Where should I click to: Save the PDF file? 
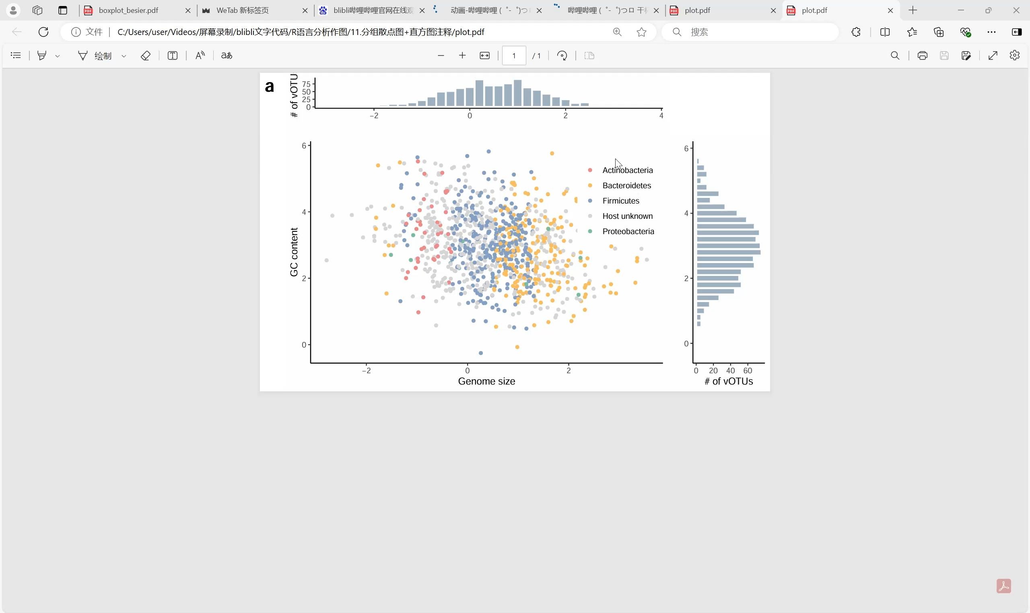coord(944,56)
